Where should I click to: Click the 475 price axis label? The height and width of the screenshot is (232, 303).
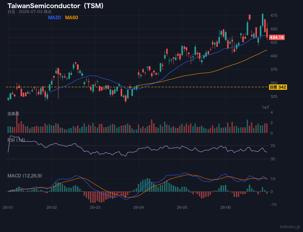point(274,15)
